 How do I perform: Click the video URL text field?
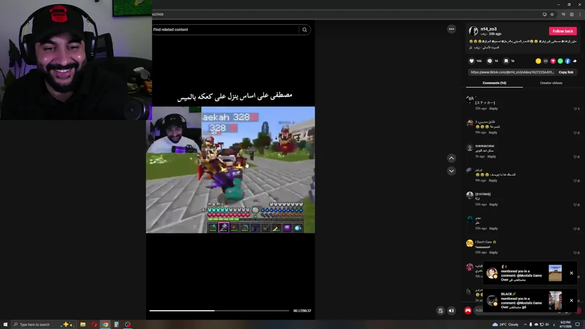[512, 72]
